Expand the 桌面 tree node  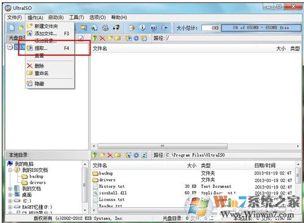pos(10,195)
